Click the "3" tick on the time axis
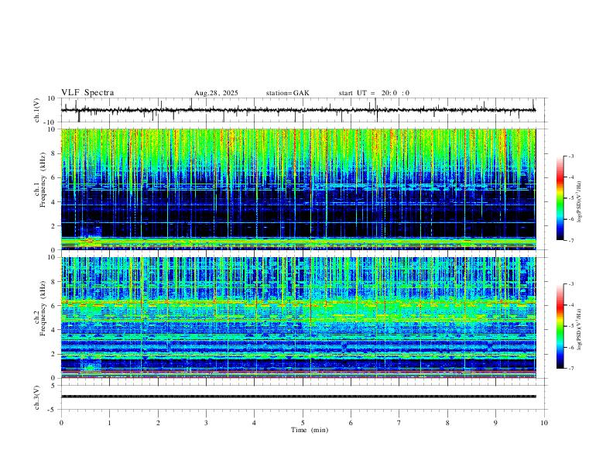 click(x=206, y=423)
